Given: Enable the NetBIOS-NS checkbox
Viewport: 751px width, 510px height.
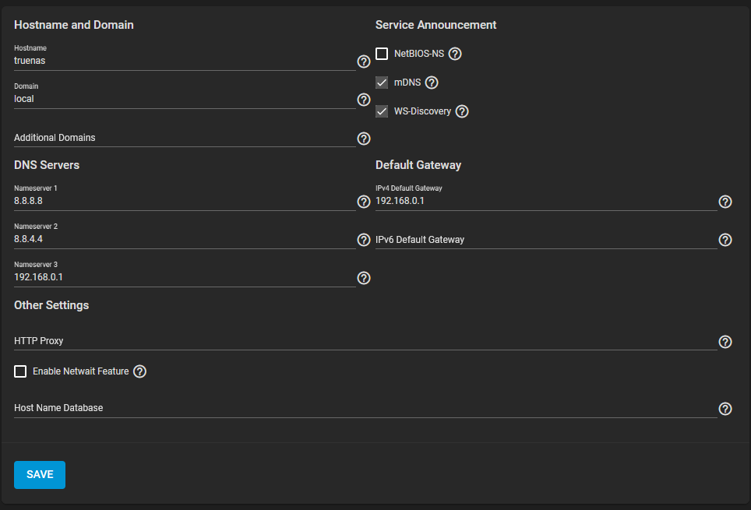Looking at the screenshot, I should click(x=382, y=54).
